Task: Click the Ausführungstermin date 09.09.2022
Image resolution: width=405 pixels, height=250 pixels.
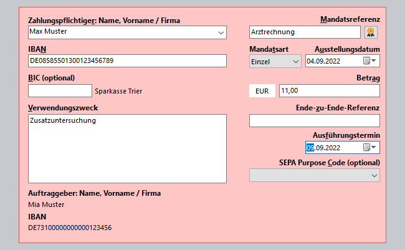Action: [x=323, y=148]
